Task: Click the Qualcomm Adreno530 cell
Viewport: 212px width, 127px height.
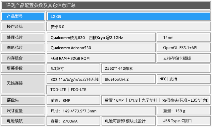Action: pyautogui.click(x=101, y=47)
